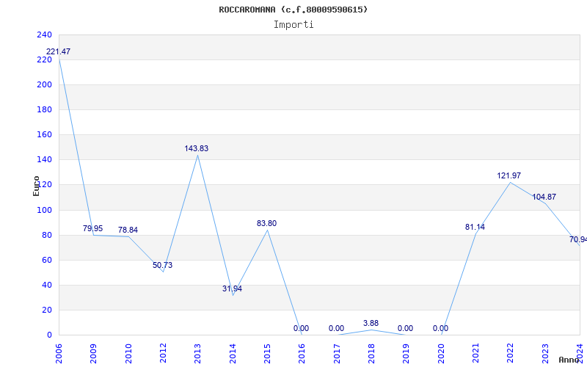Click the Importi subtitle
The height and width of the screenshot is (367, 587).
293,25
